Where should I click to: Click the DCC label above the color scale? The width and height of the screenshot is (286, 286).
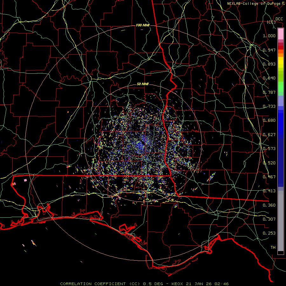279,19
